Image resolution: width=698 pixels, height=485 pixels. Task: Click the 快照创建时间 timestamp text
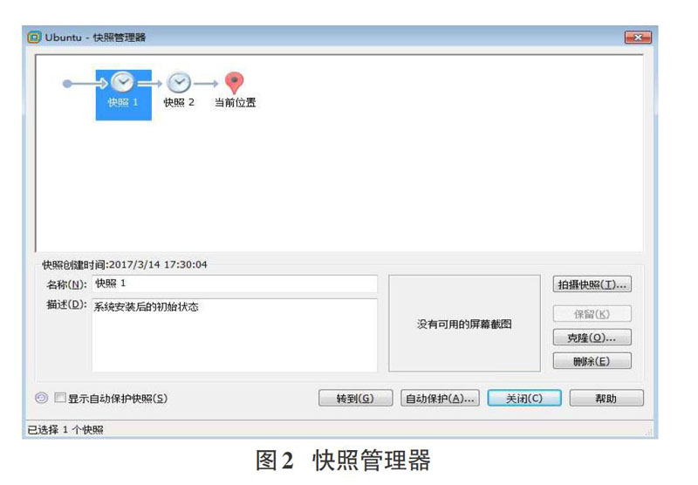point(125,264)
